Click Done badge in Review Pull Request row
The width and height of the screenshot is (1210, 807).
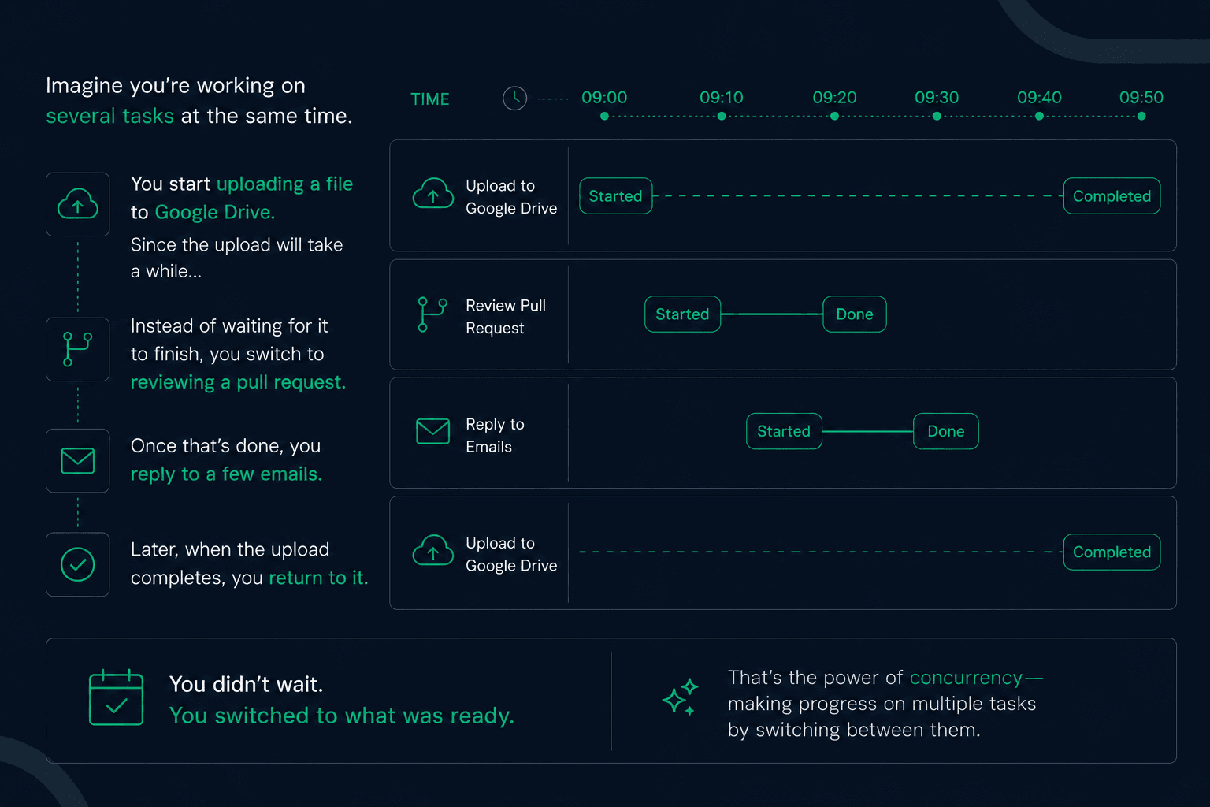pos(855,314)
